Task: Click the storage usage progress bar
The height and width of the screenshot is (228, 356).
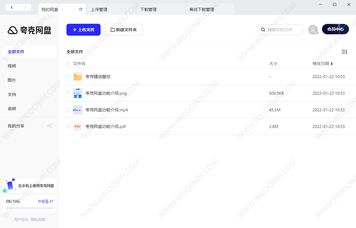Action: coord(30,208)
